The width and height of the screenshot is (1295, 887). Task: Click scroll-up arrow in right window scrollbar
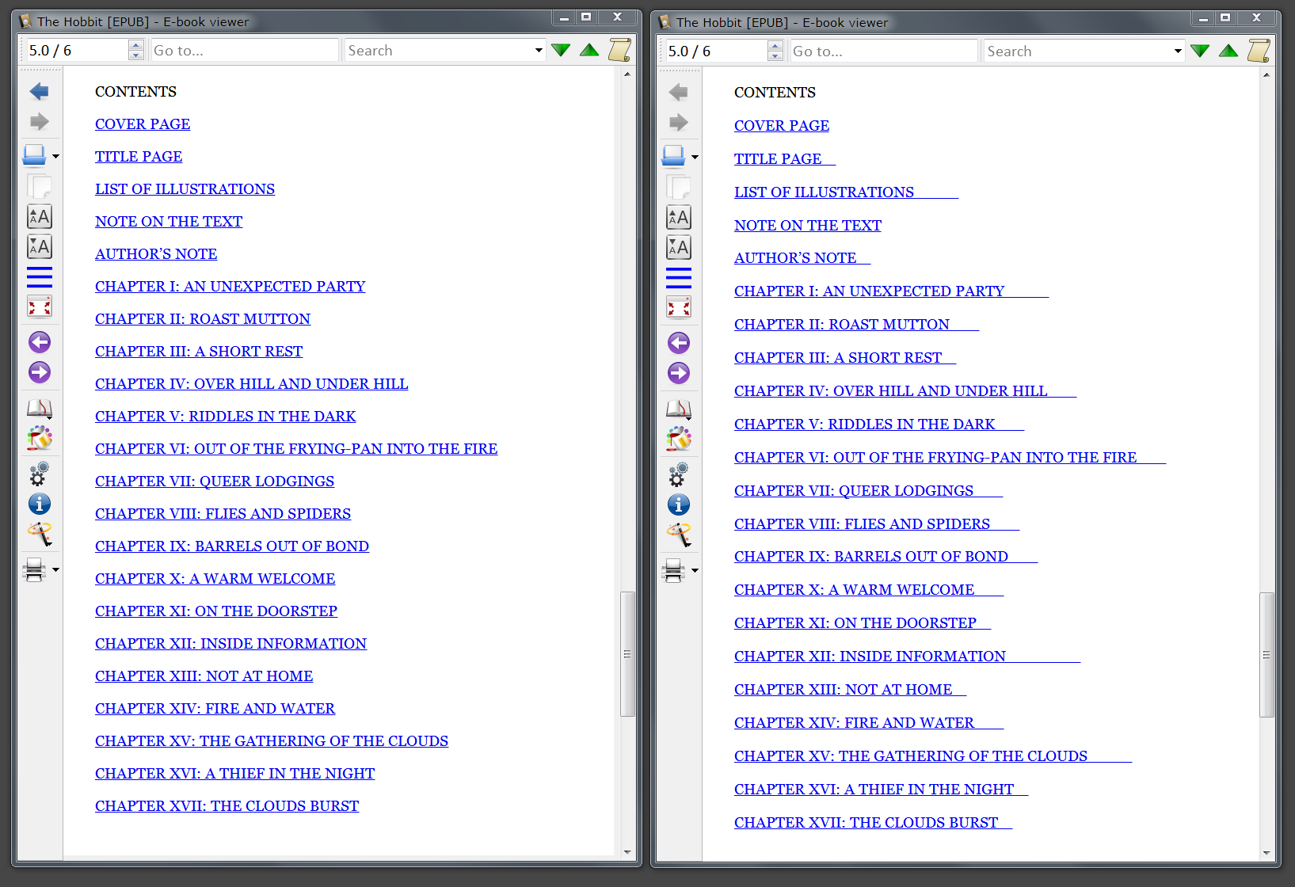pos(1266,74)
